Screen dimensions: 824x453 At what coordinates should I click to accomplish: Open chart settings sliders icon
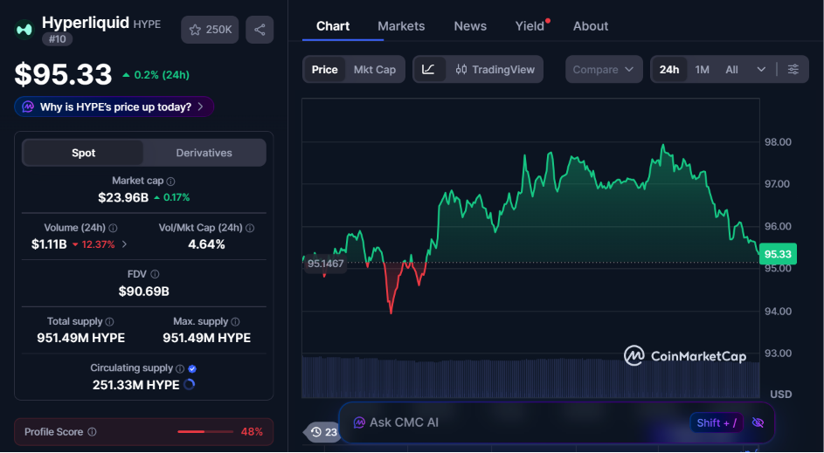tap(793, 69)
